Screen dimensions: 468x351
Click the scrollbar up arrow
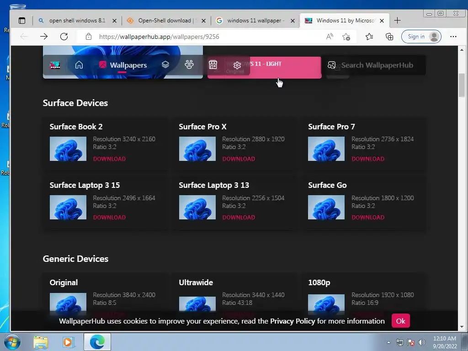(x=462, y=49)
